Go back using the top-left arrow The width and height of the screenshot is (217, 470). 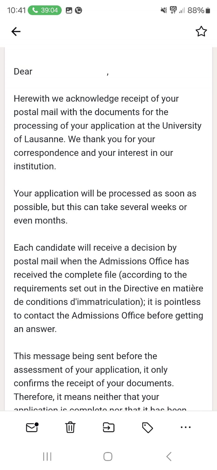[16, 32]
